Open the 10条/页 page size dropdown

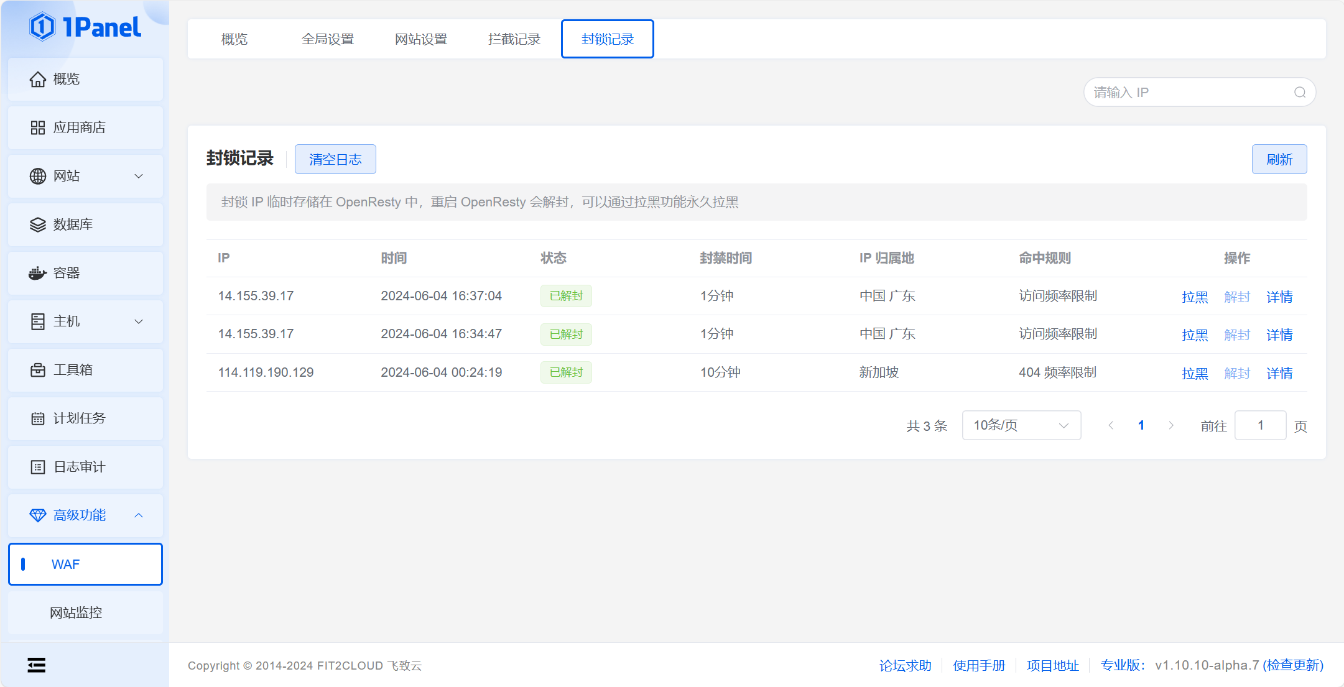[x=1021, y=425]
